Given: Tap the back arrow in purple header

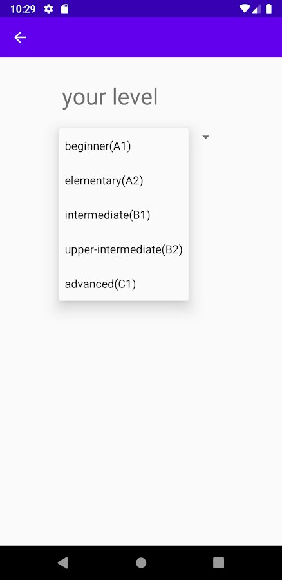Looking at the screenshot, I should tap(20, 37).
